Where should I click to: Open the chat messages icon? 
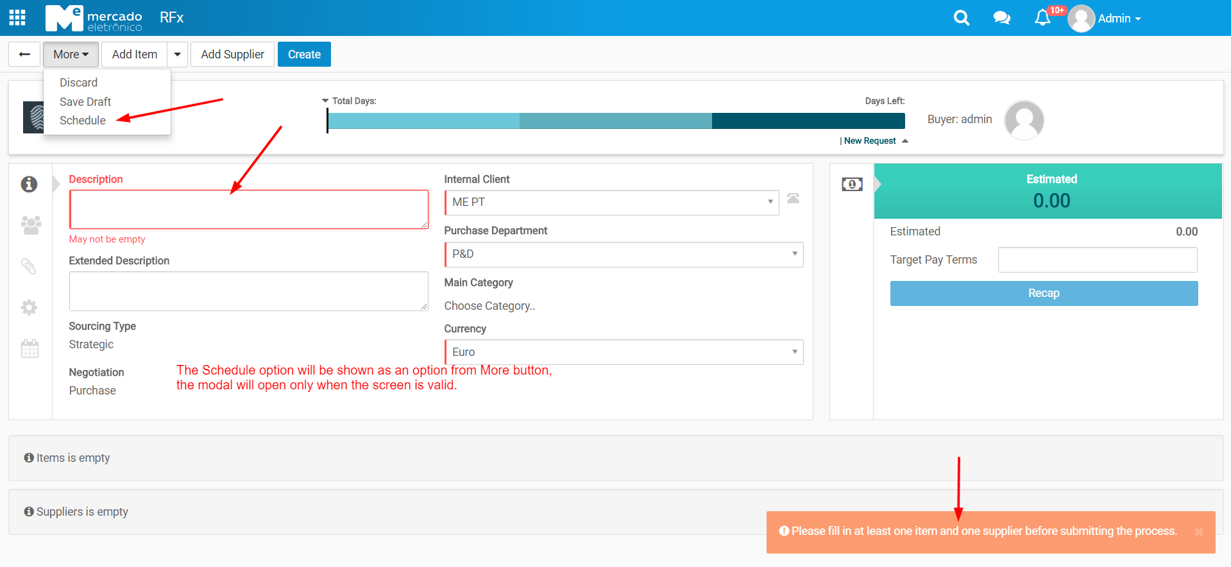[1001, 18]
